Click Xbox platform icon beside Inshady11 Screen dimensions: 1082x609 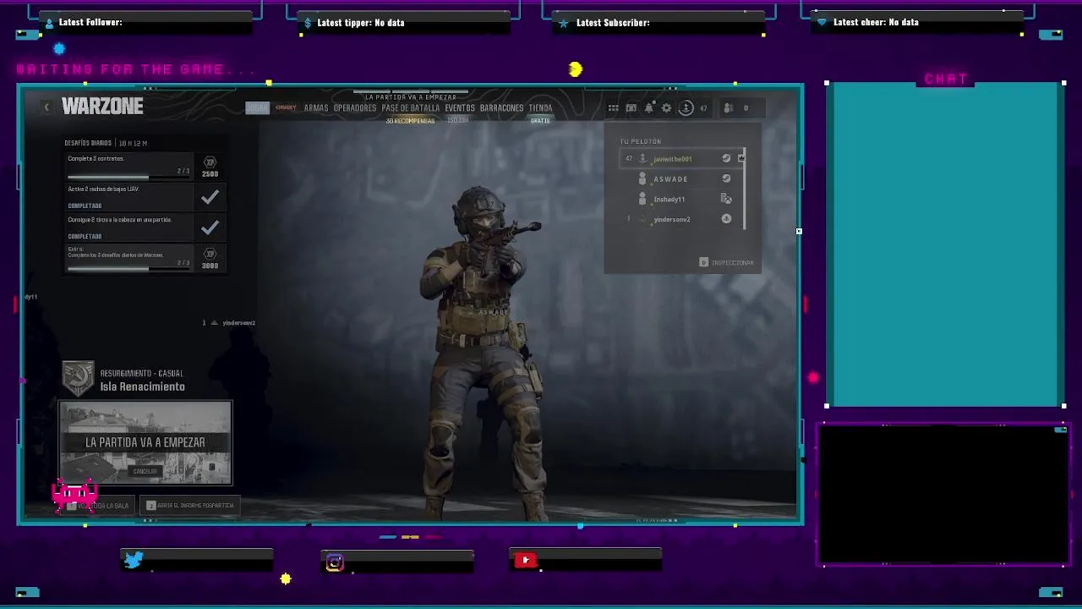click(x=726, y=199)
